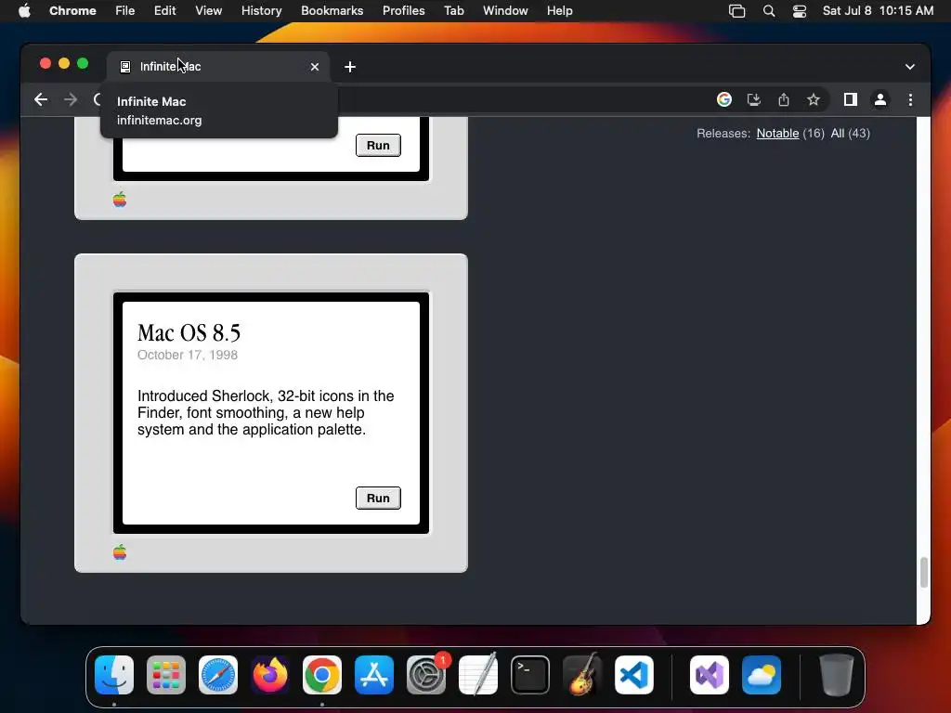
Task: Open the Profiles menu
Action: [403, 11]
